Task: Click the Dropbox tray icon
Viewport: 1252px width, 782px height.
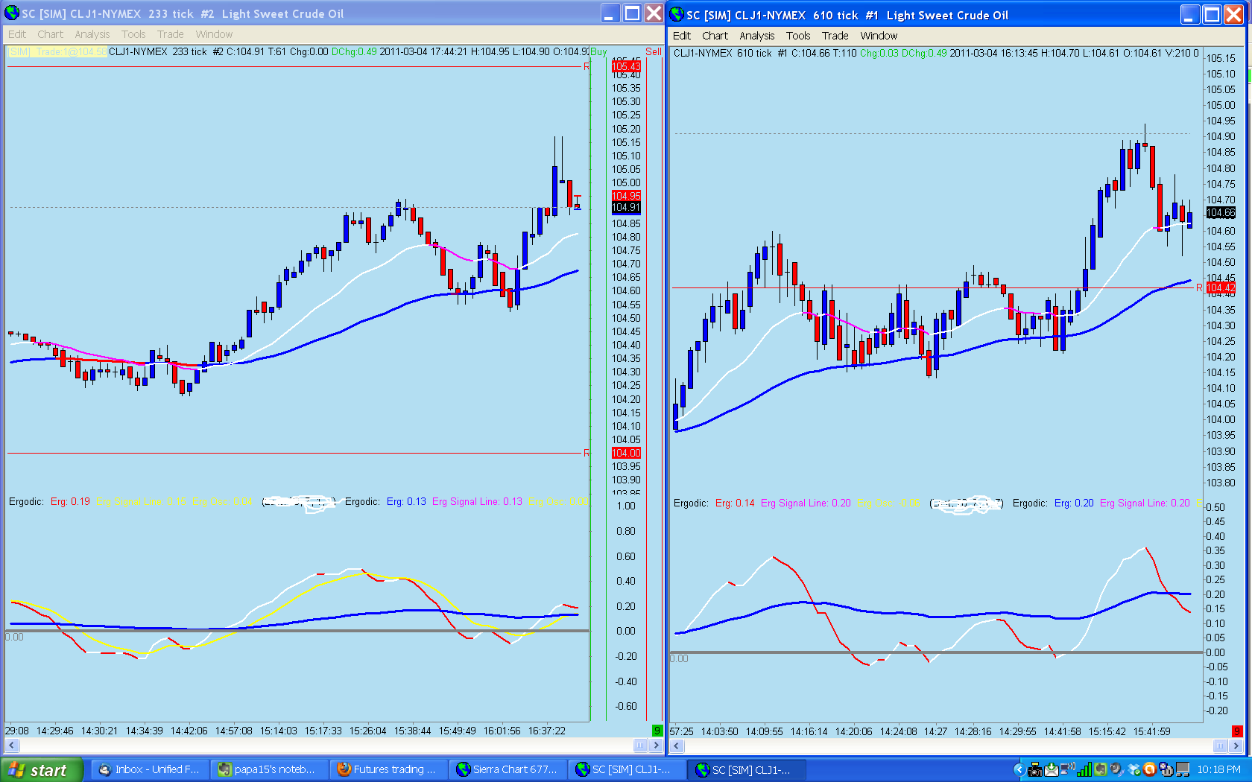Action: coord(1134,769)
